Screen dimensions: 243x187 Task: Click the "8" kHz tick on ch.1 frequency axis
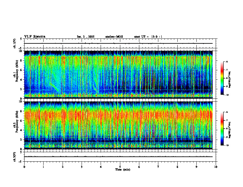point(22,61)
